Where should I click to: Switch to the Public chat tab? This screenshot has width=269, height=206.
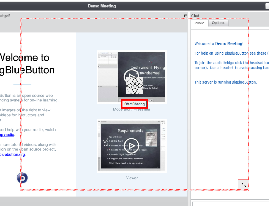point(199,23)
